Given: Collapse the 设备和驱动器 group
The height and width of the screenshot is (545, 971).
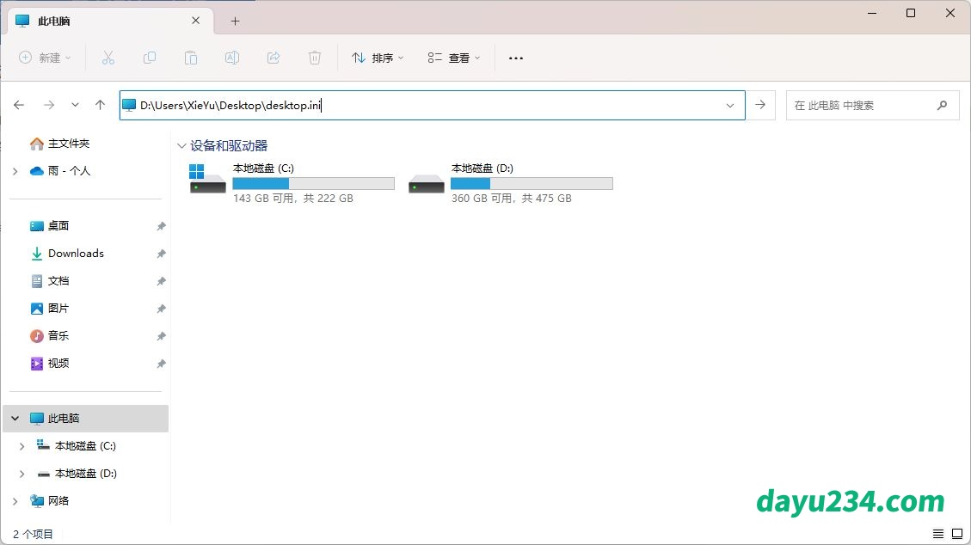Looking at the screenshot, I should 181,146.
